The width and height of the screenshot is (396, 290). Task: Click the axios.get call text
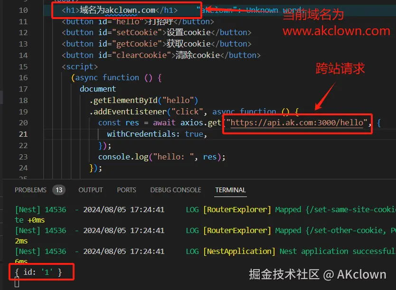pyautogui.click(x=201, y=122)
